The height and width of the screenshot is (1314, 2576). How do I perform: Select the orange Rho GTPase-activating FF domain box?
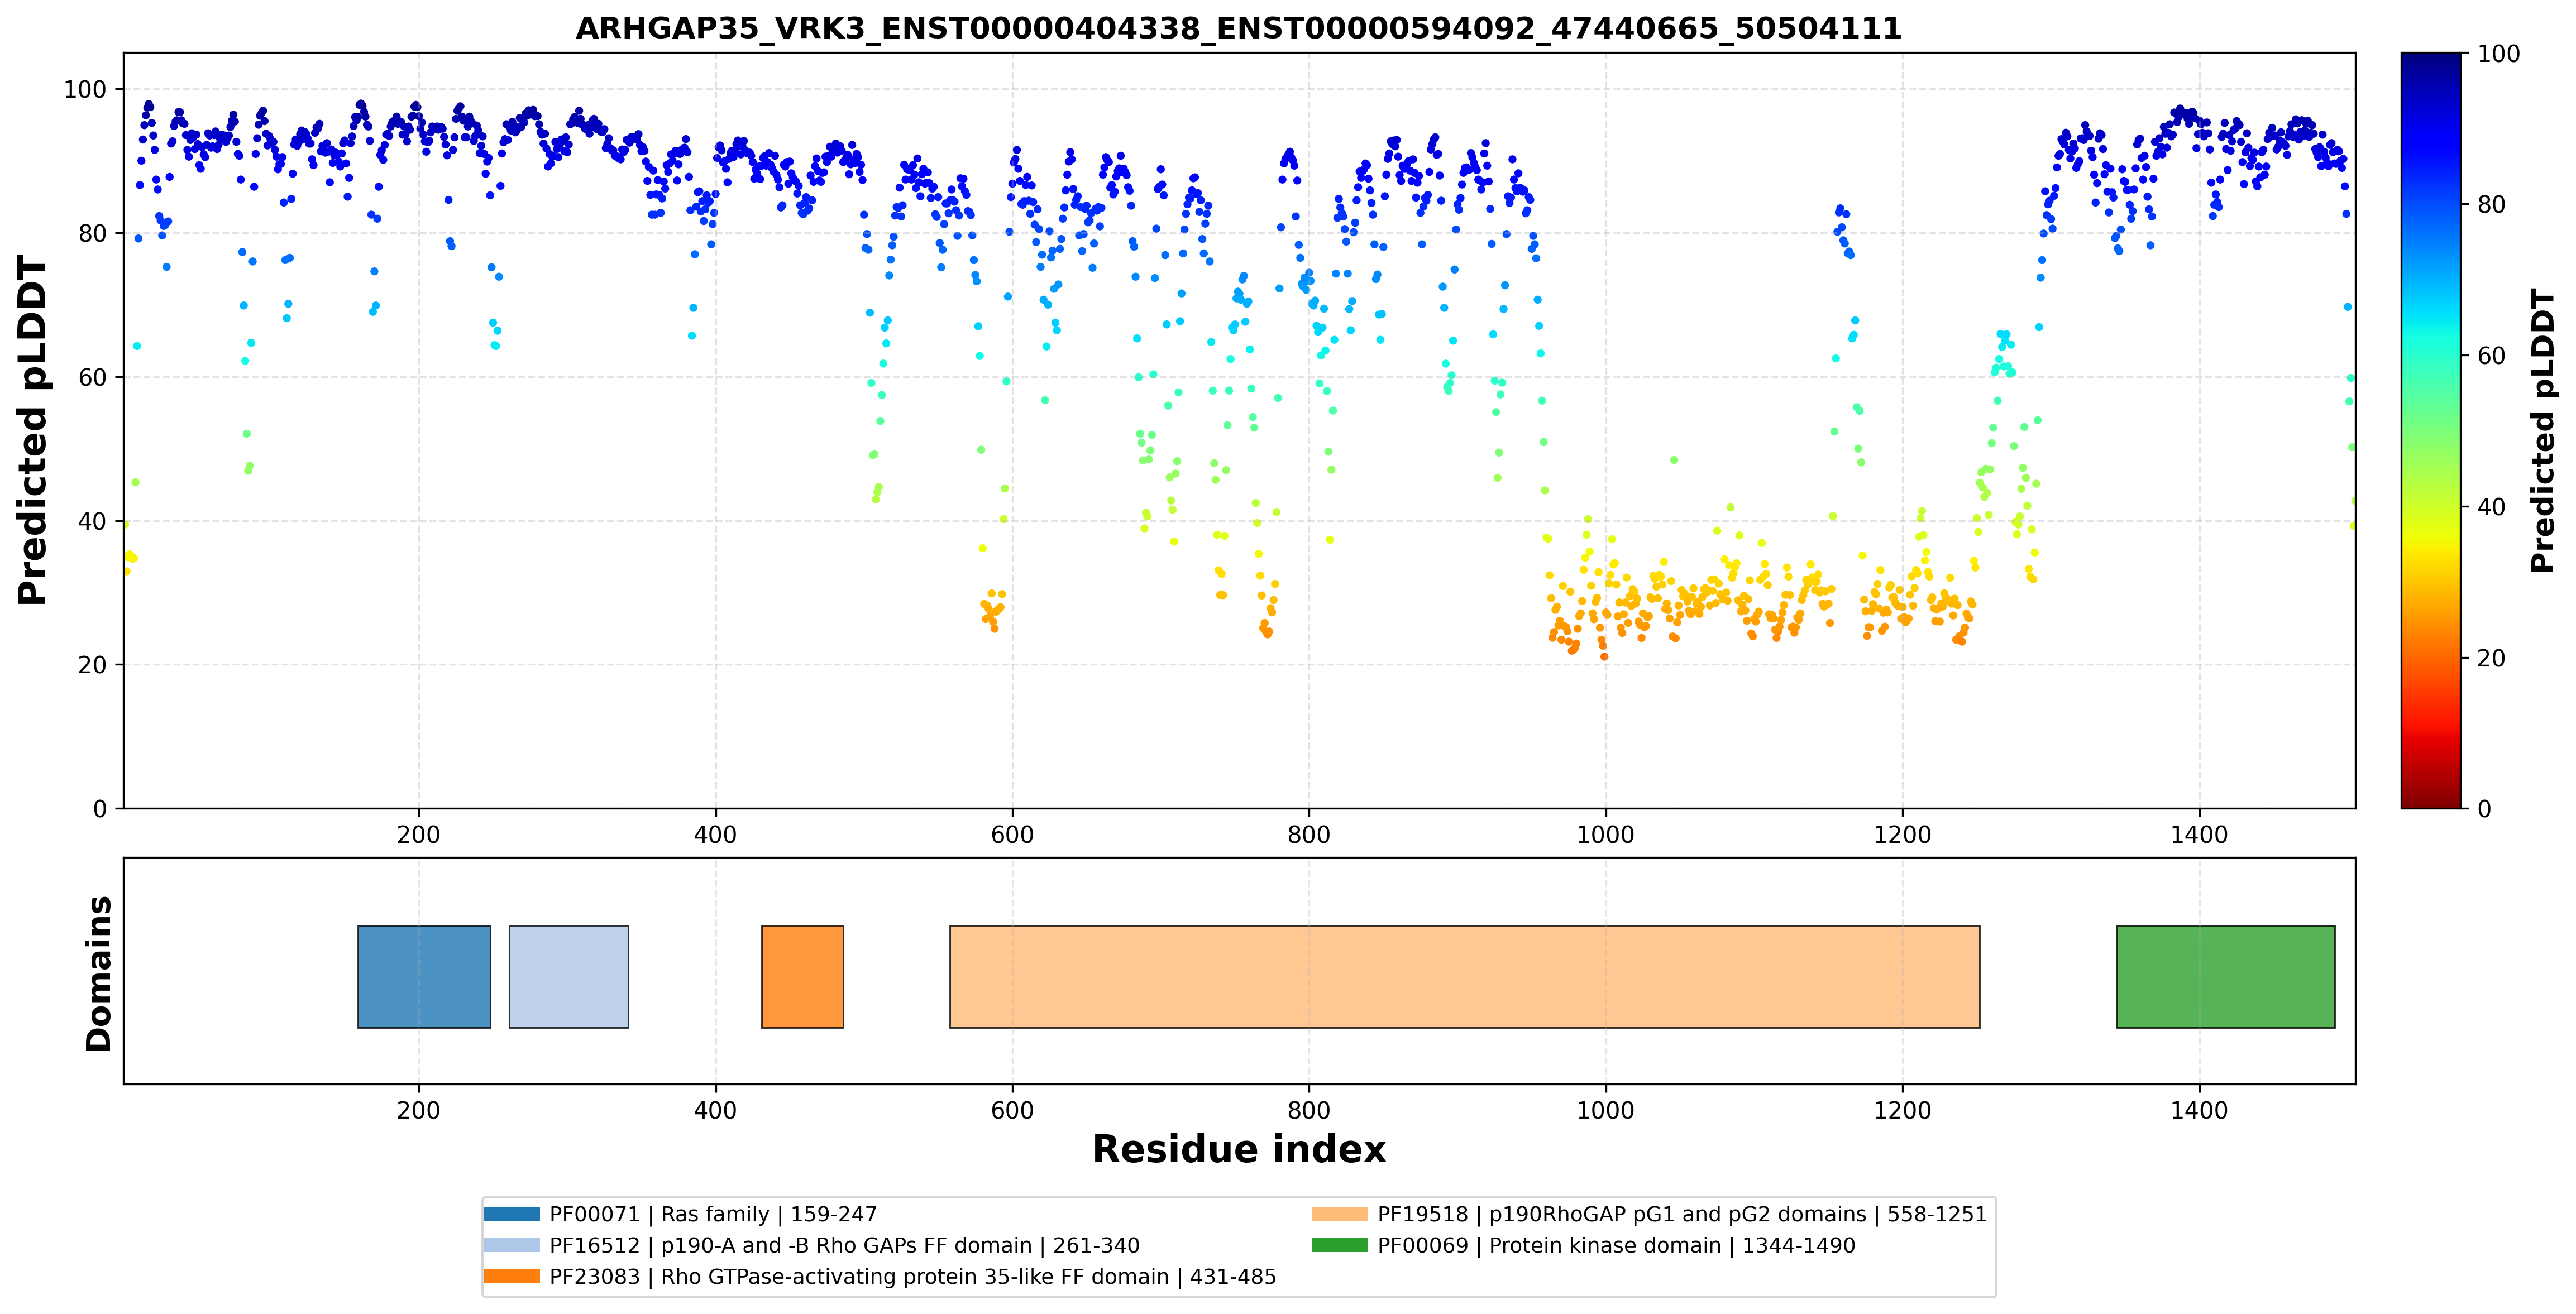802,976
